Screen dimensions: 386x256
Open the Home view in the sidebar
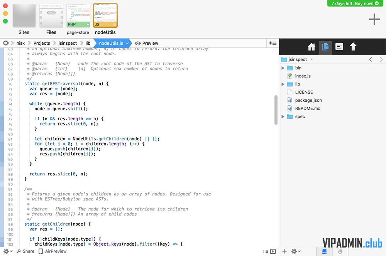(312, 47)
